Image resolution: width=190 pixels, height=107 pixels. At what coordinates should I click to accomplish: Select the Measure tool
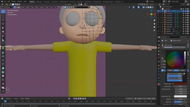pyautogui.click(x=3, y=40)
